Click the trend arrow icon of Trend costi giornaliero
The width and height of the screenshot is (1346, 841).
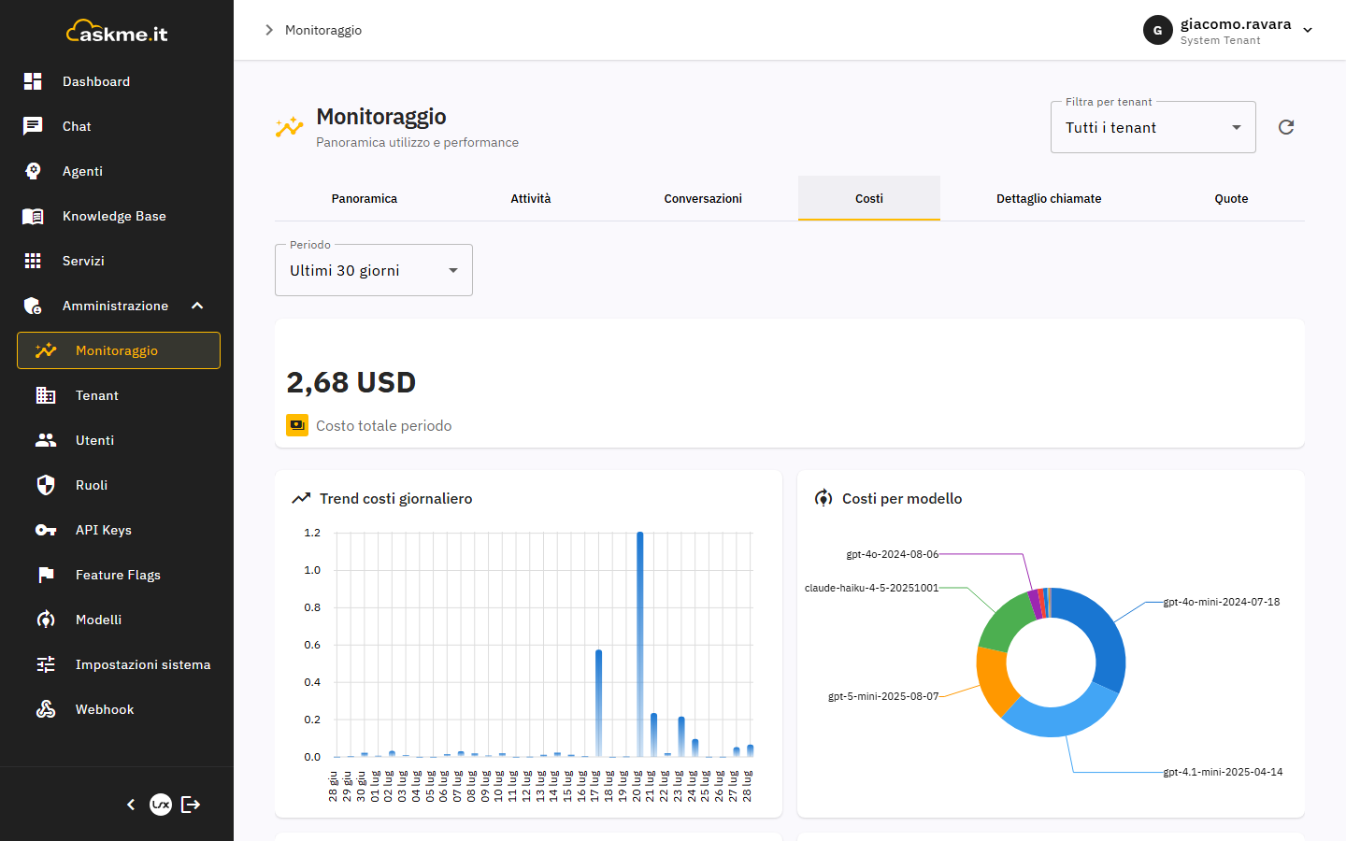tap(301, 498)
